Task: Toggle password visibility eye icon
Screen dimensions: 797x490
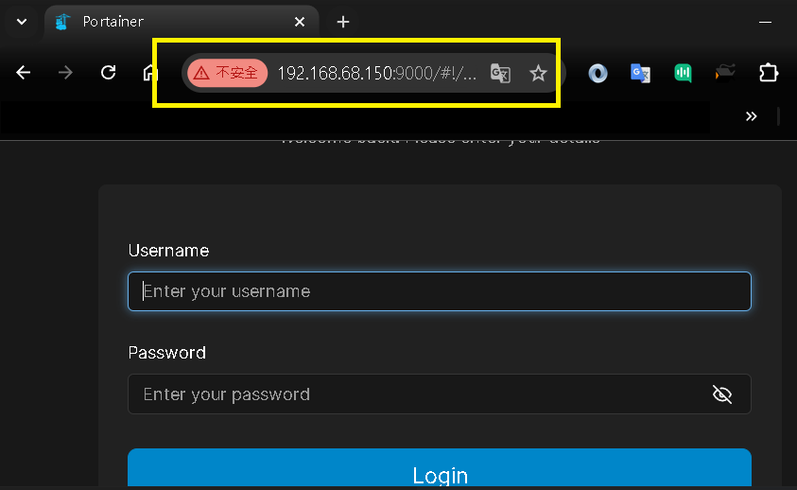Action: pos(722,394)
